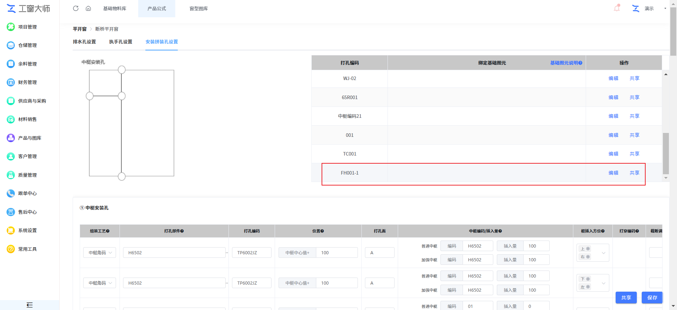This screenshot has width=677, height=310.
Task: Go to home via house icon
Action: pyautogui.click(x=88, y=8)
